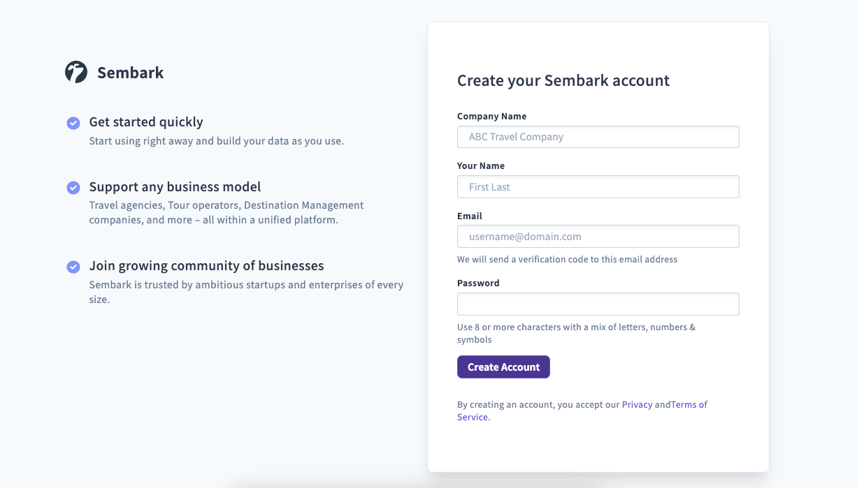Click the Get started quickly heading
The height and width of the screenshot is (488, 857).
[145, 121]
